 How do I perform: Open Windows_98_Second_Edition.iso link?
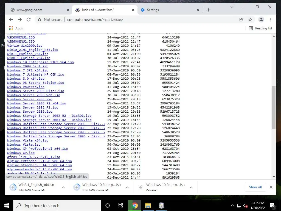point(35,83)
